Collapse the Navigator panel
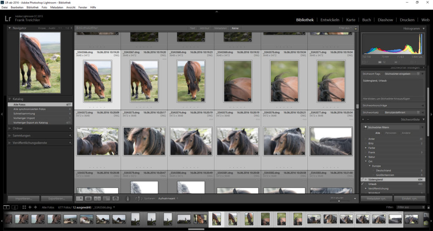Screen dimensions: 433x231 tap(10, 28)
